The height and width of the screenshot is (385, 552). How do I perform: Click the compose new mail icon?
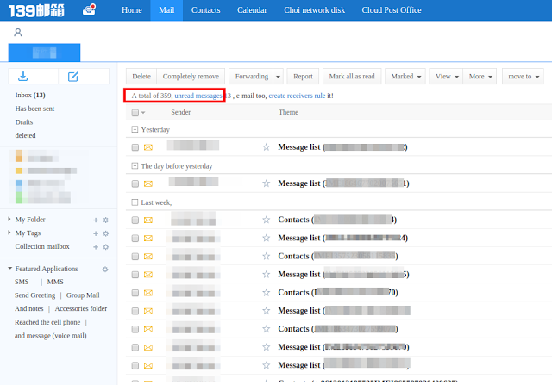pyautogui.click(x=72, y=77)
